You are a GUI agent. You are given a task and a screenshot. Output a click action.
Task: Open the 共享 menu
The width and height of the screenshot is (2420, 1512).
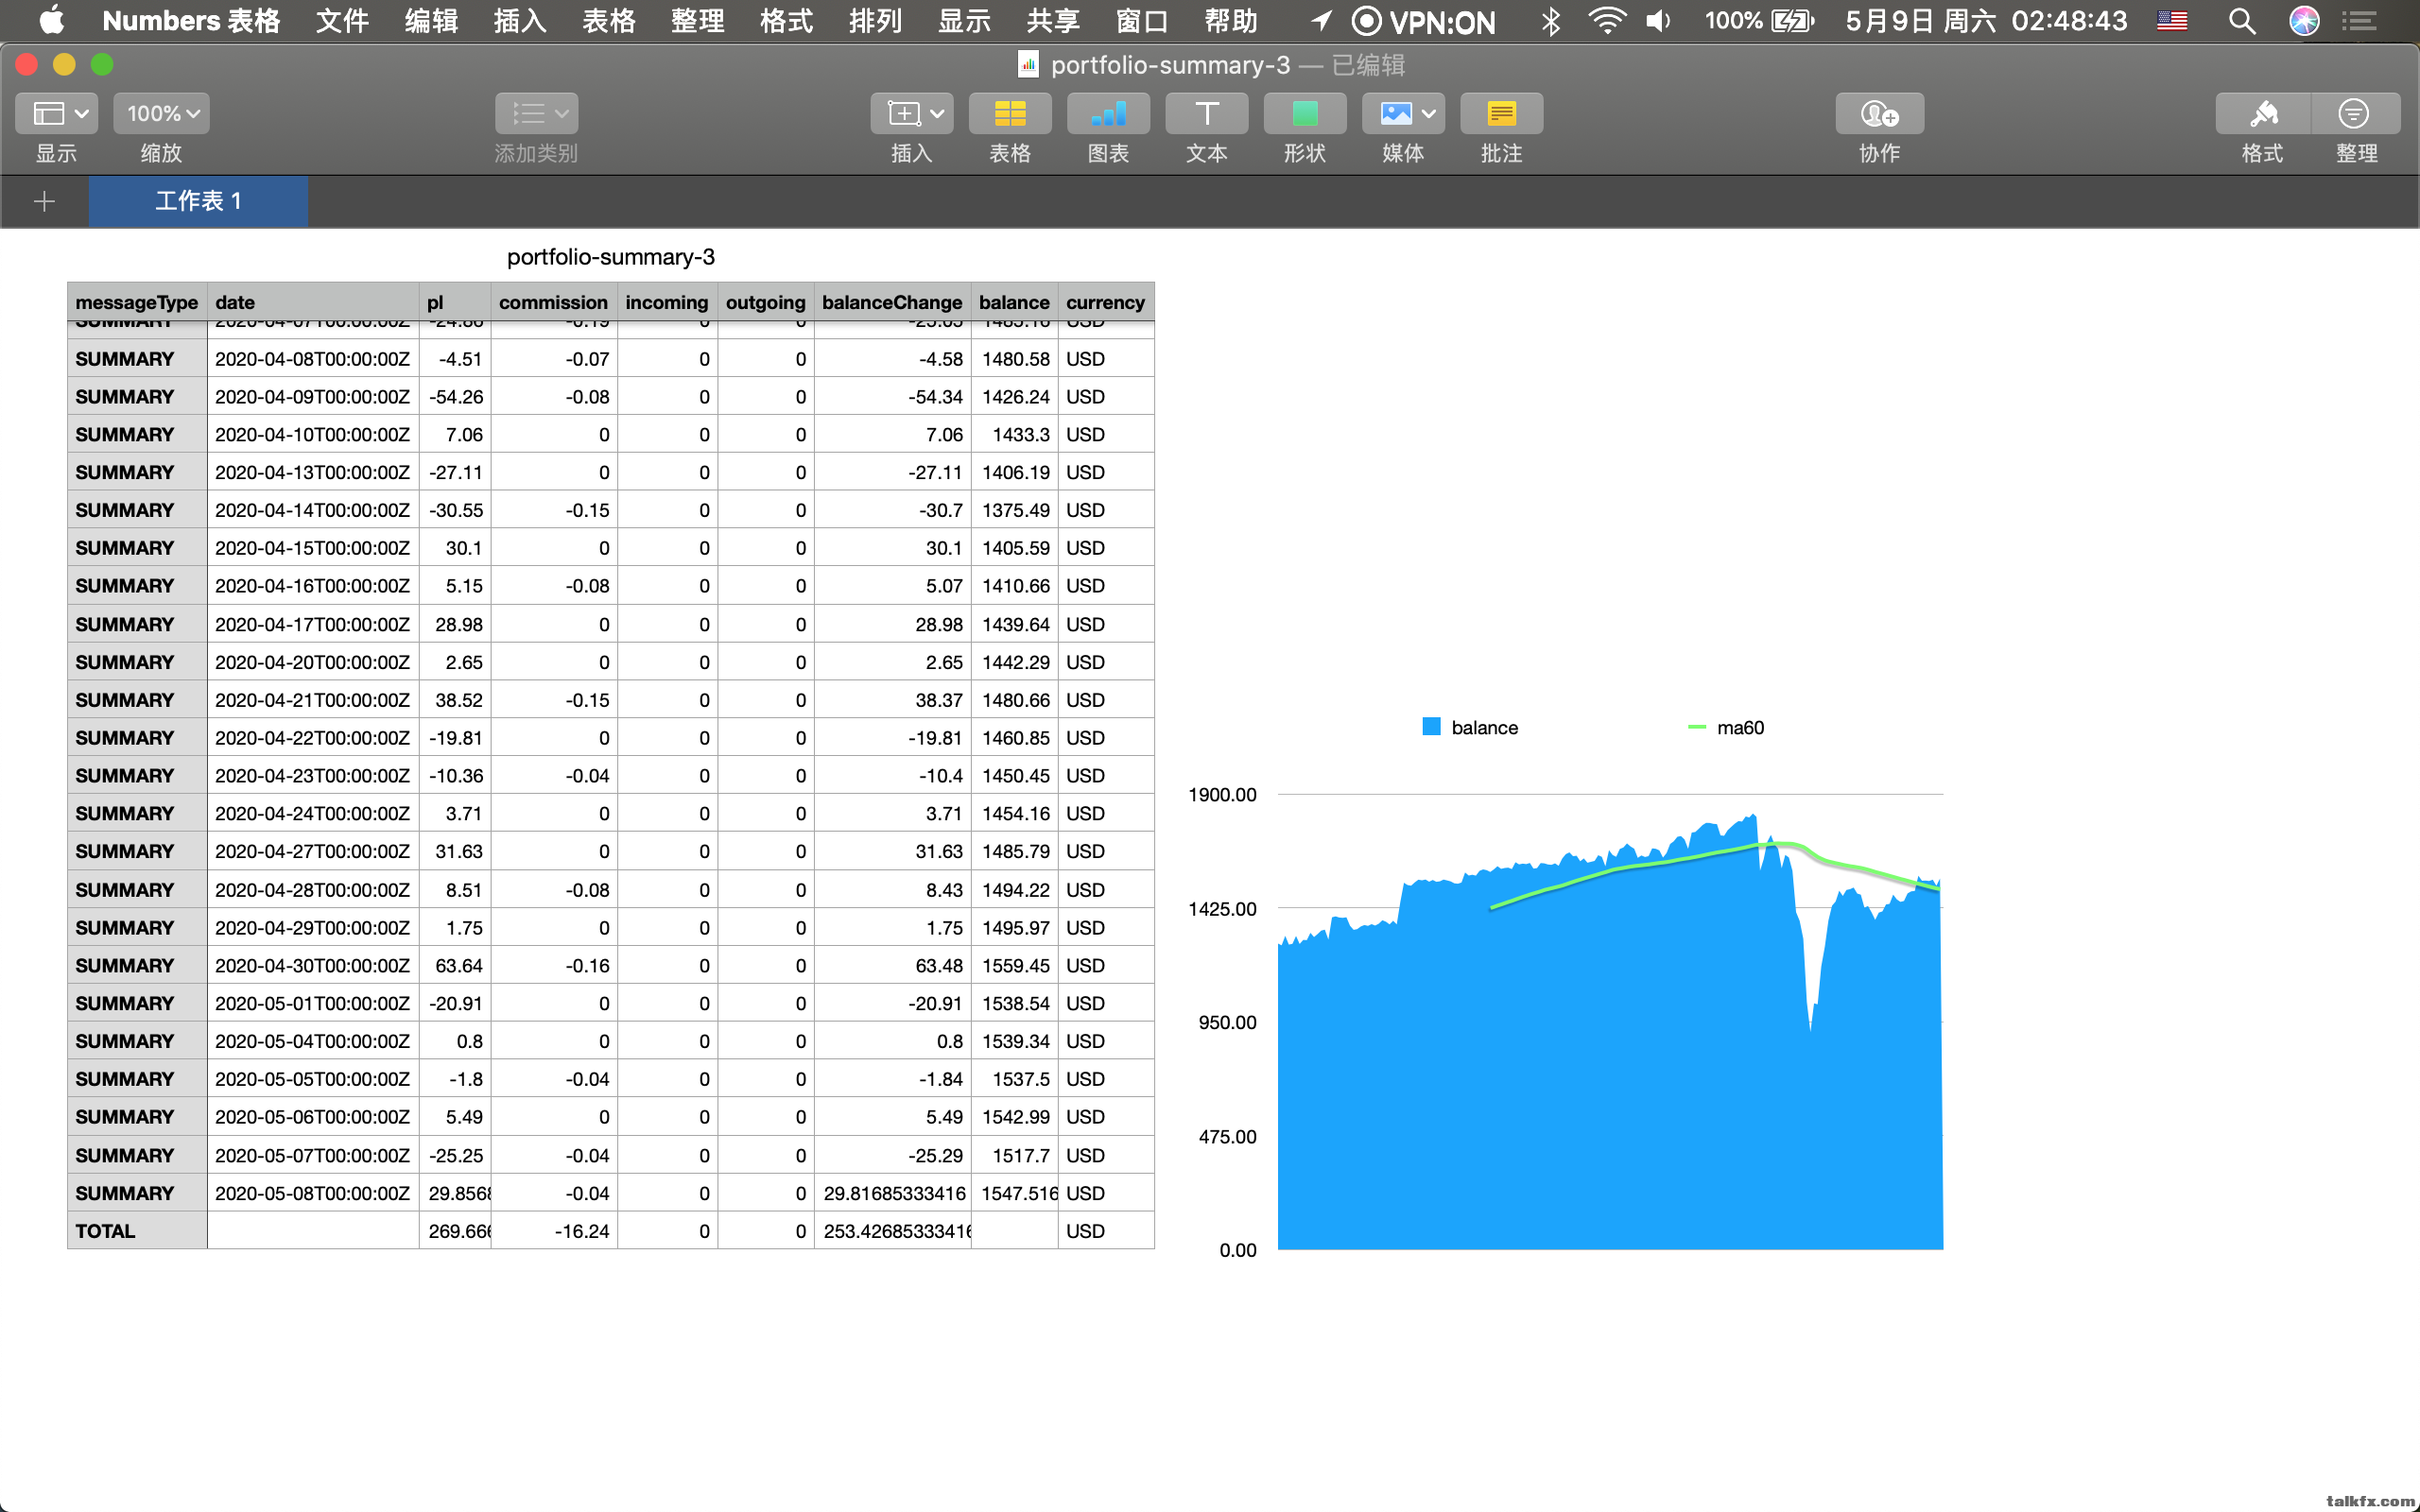pos(1053,21)
